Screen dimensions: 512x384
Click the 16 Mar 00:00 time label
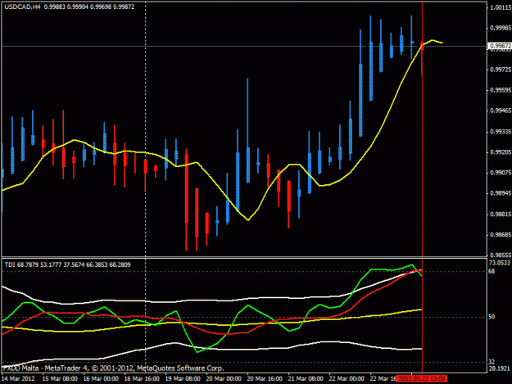[x=101, y=379]
